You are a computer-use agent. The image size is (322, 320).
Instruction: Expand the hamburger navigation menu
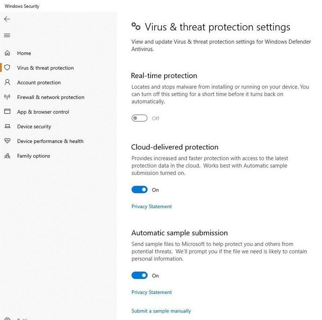pos(7,36)
